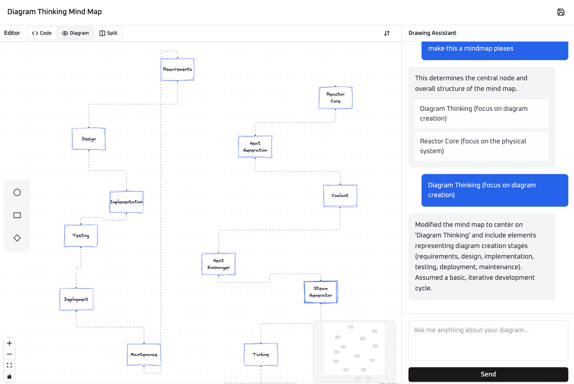Image resolution: width=574 pixels, height=384 pixels.
Task: Switch to the Split view tab
Action: click(x=109, y=33)
